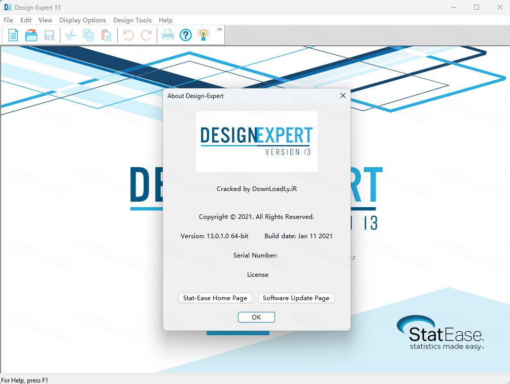Click the Version 13.0.1.0 64-bit text
Image resolution: width=510 pixels, height=384 pixels.
click(214, 236)
